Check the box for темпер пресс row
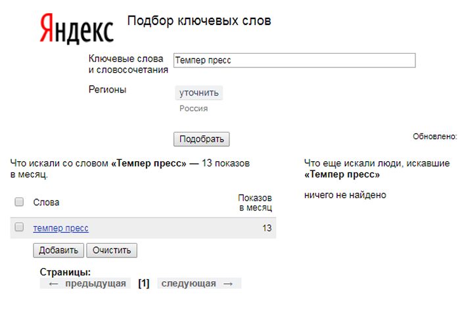The image size is (460, 310). coord(19,227)
